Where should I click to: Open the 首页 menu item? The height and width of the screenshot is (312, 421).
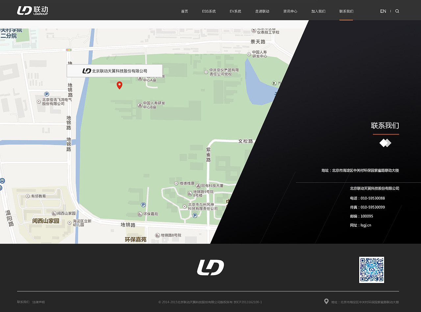click(185, 11)
